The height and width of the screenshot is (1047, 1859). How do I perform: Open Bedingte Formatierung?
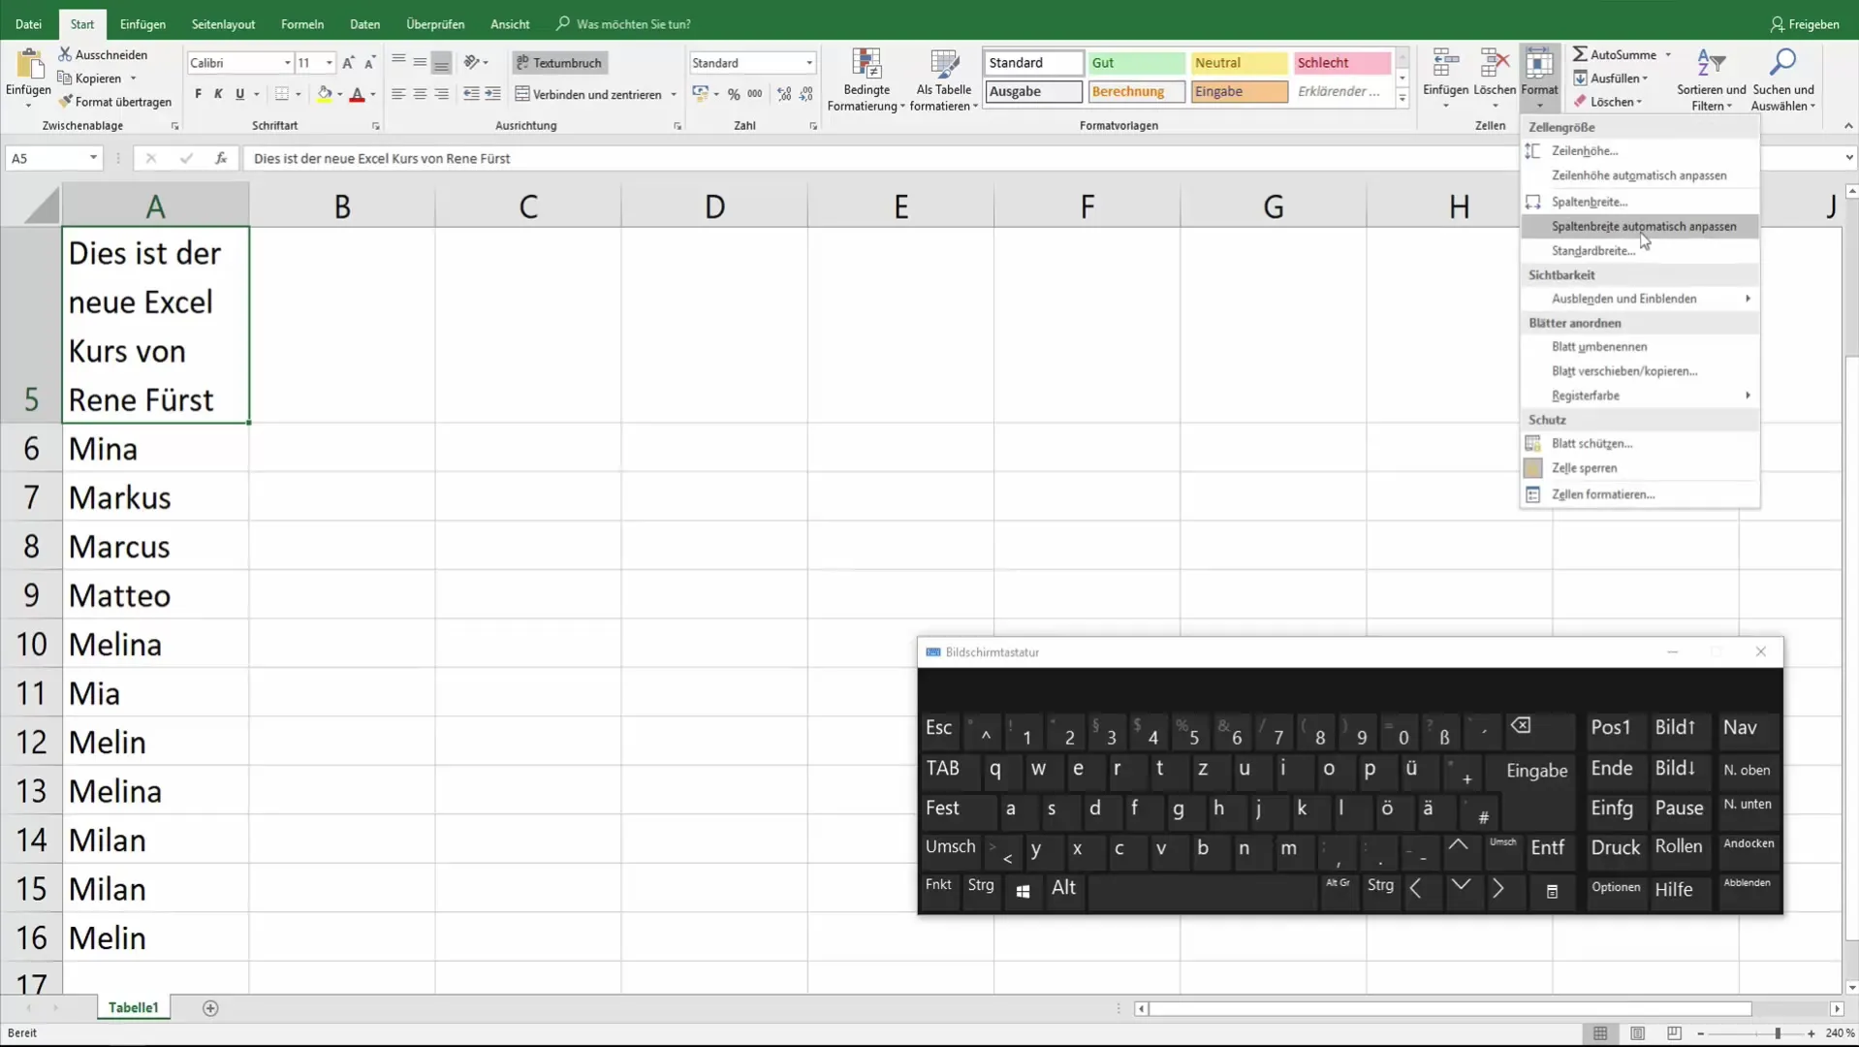point(866,81)
